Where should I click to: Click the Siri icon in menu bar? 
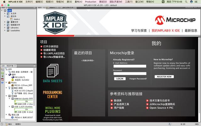pos(191,2)
